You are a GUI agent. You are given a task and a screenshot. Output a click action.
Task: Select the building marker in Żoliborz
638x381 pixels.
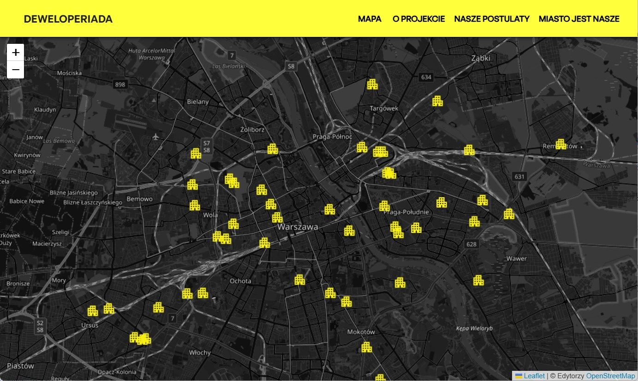[273, 149]
